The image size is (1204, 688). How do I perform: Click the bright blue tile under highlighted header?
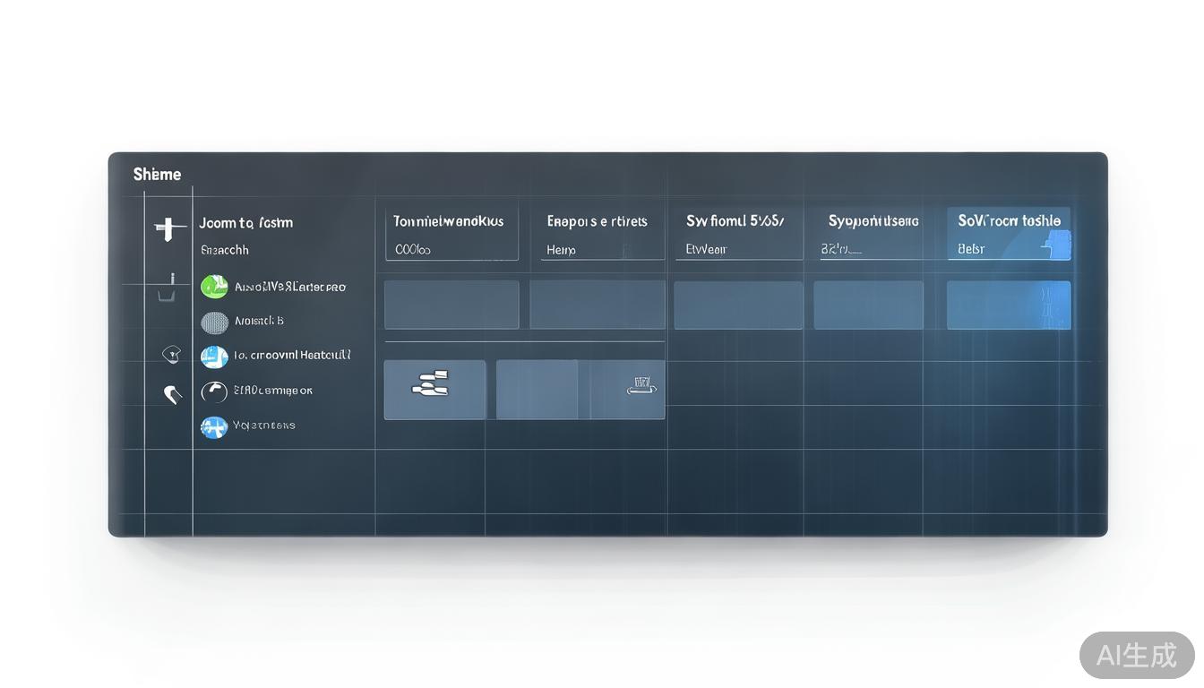click(1009, 305)
